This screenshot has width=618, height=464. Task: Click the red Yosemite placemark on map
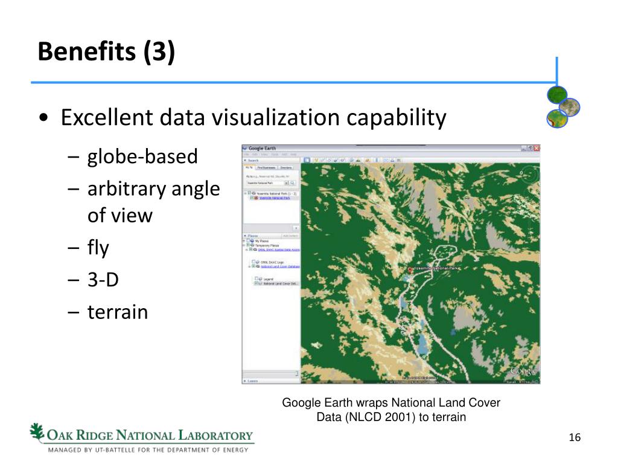[x=410, y=270]
